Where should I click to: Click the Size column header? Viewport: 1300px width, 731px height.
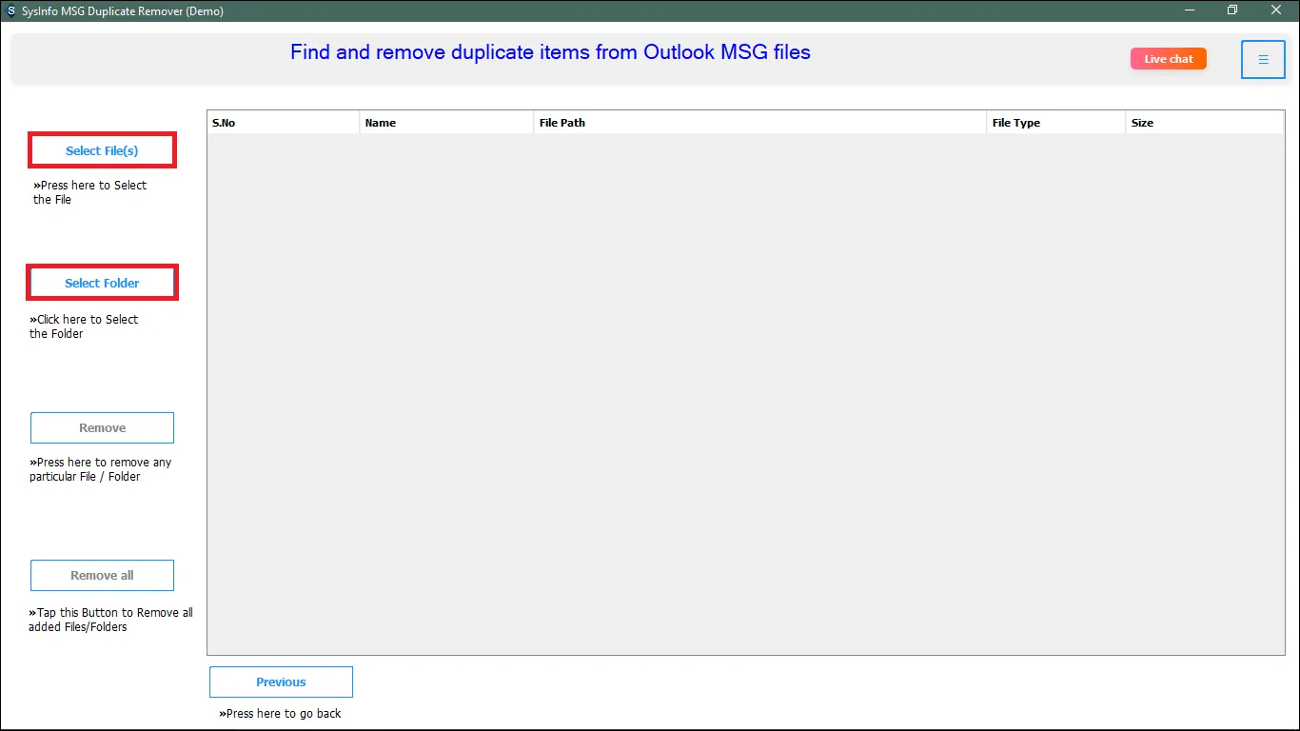(x=1204, y=123)
